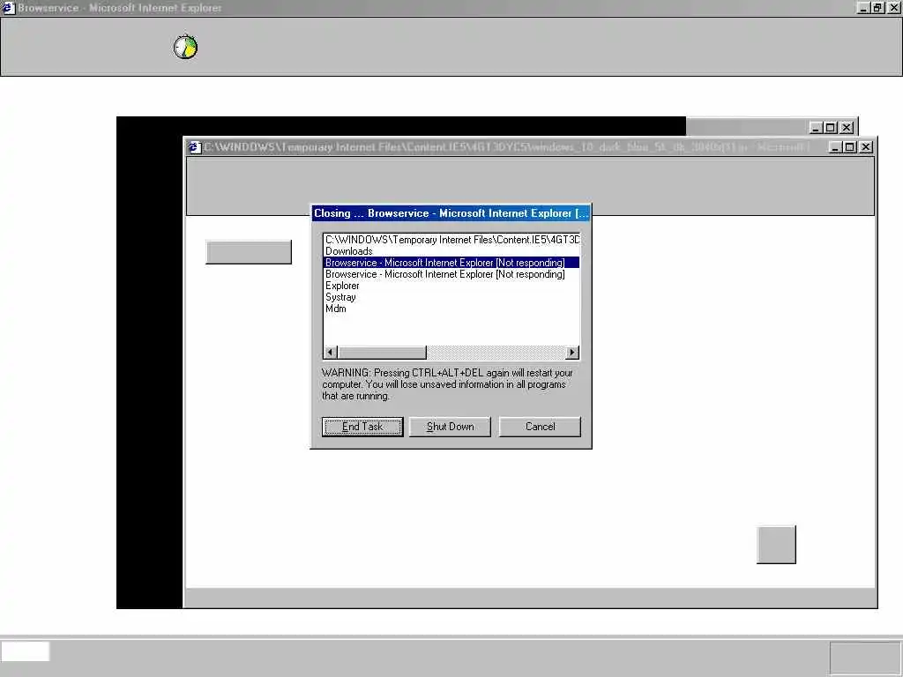The height and width of the screenshot is (677, 903).
Task: Click the task list's horizontal scrollbar thumb
Action: click(382, 353)
